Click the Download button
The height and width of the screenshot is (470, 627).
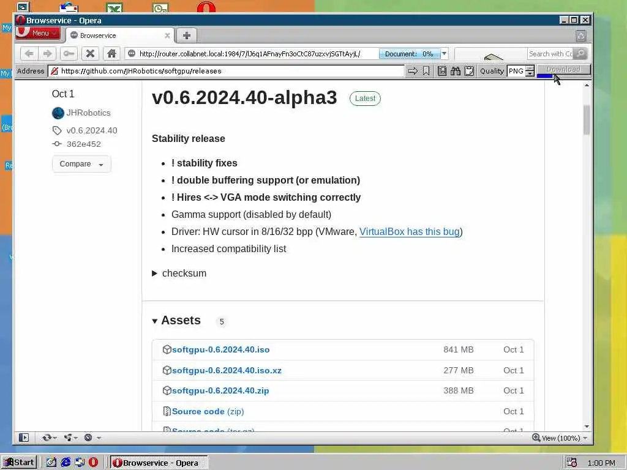(563, 70)
